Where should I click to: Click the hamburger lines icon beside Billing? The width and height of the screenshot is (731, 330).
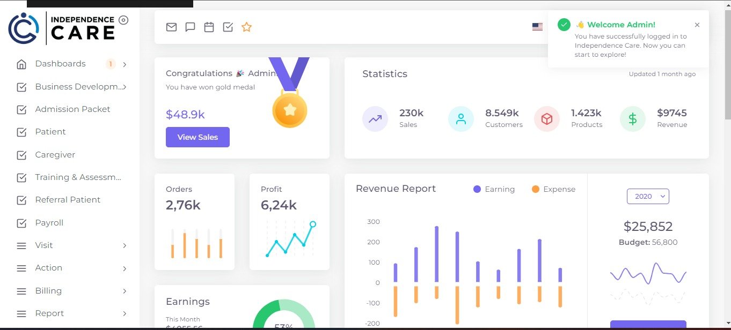[x=21, y=291]
